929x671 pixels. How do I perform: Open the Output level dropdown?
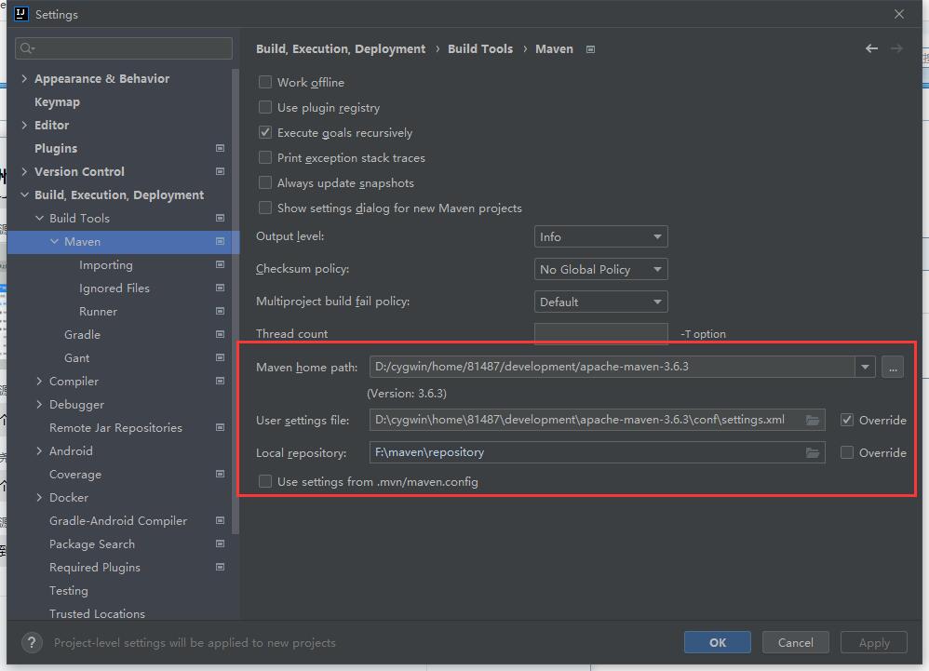600,236
